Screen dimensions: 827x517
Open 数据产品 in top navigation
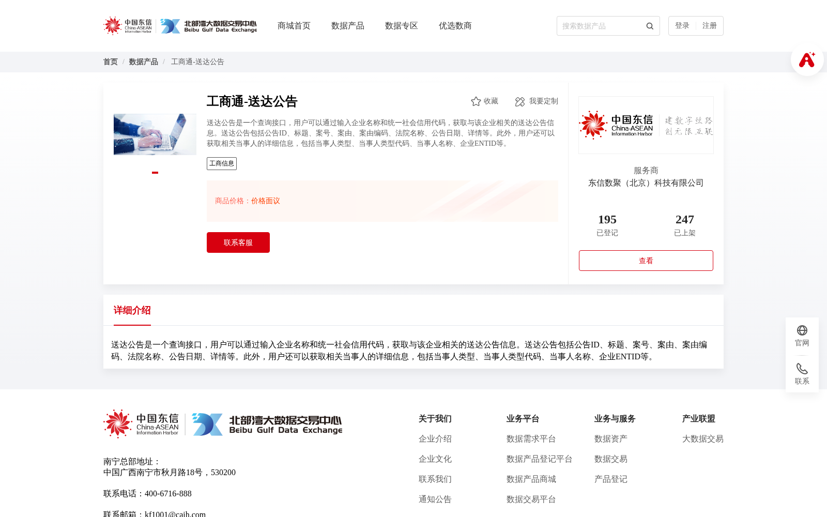(348, 26)
